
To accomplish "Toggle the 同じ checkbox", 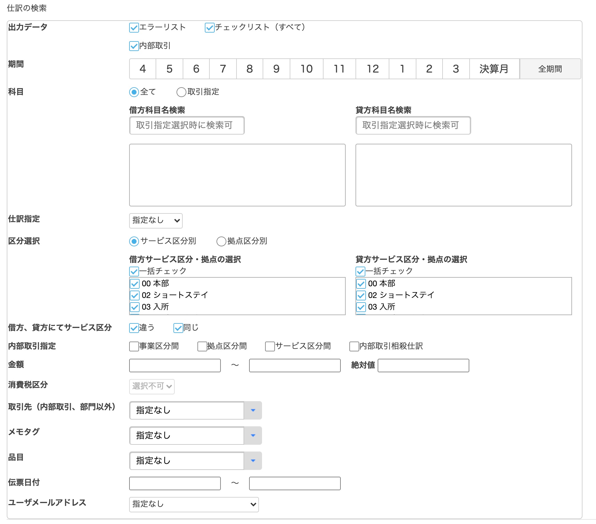I will 178,328.
